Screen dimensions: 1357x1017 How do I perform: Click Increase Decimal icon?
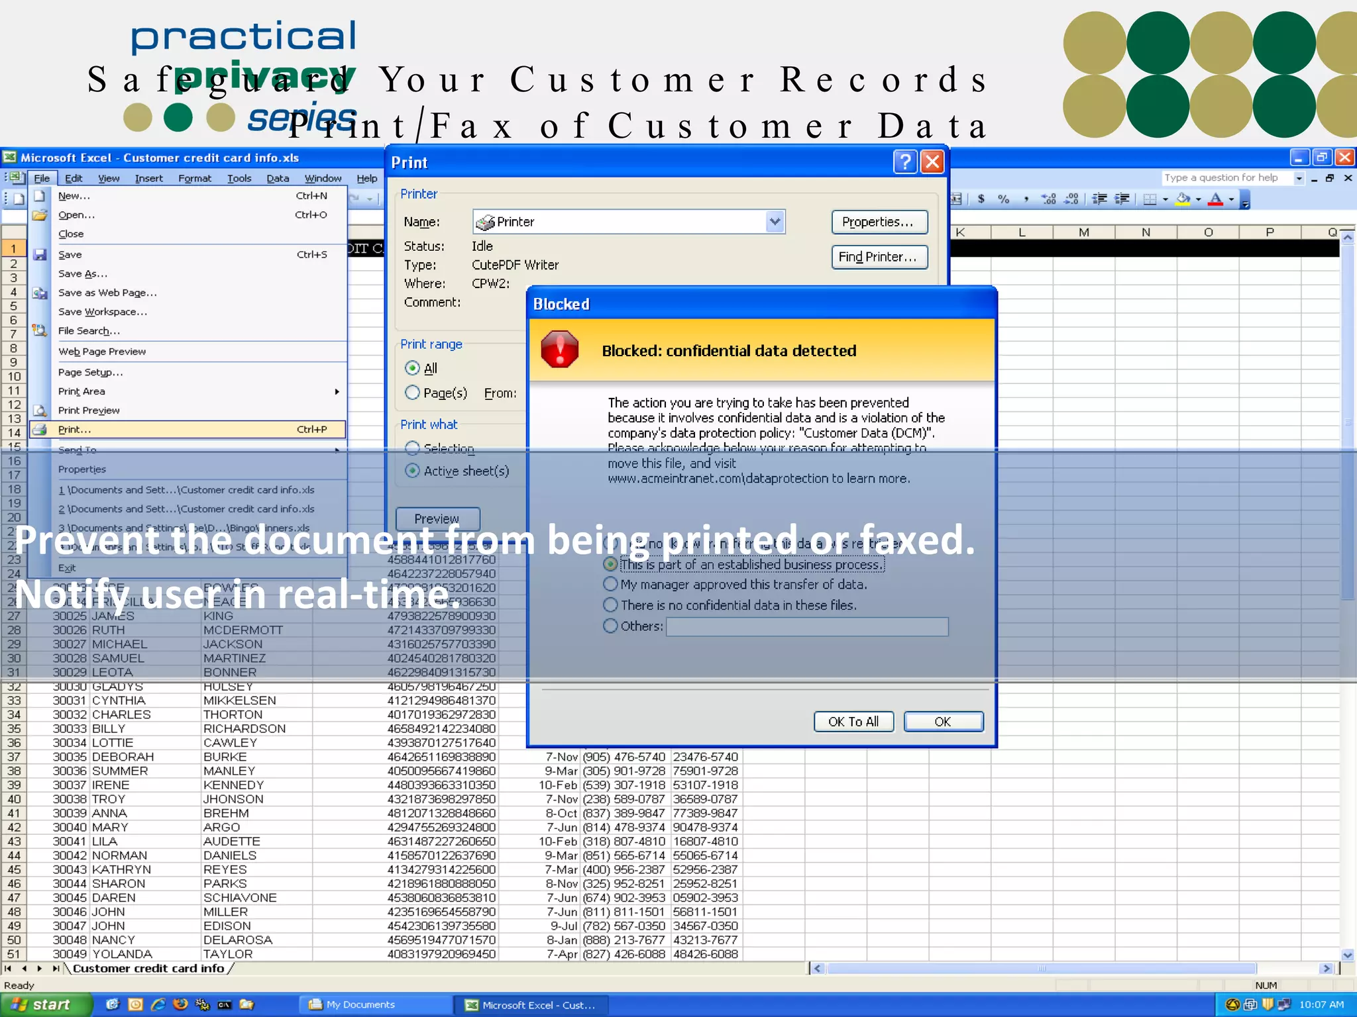click(x=1048, y=199)
